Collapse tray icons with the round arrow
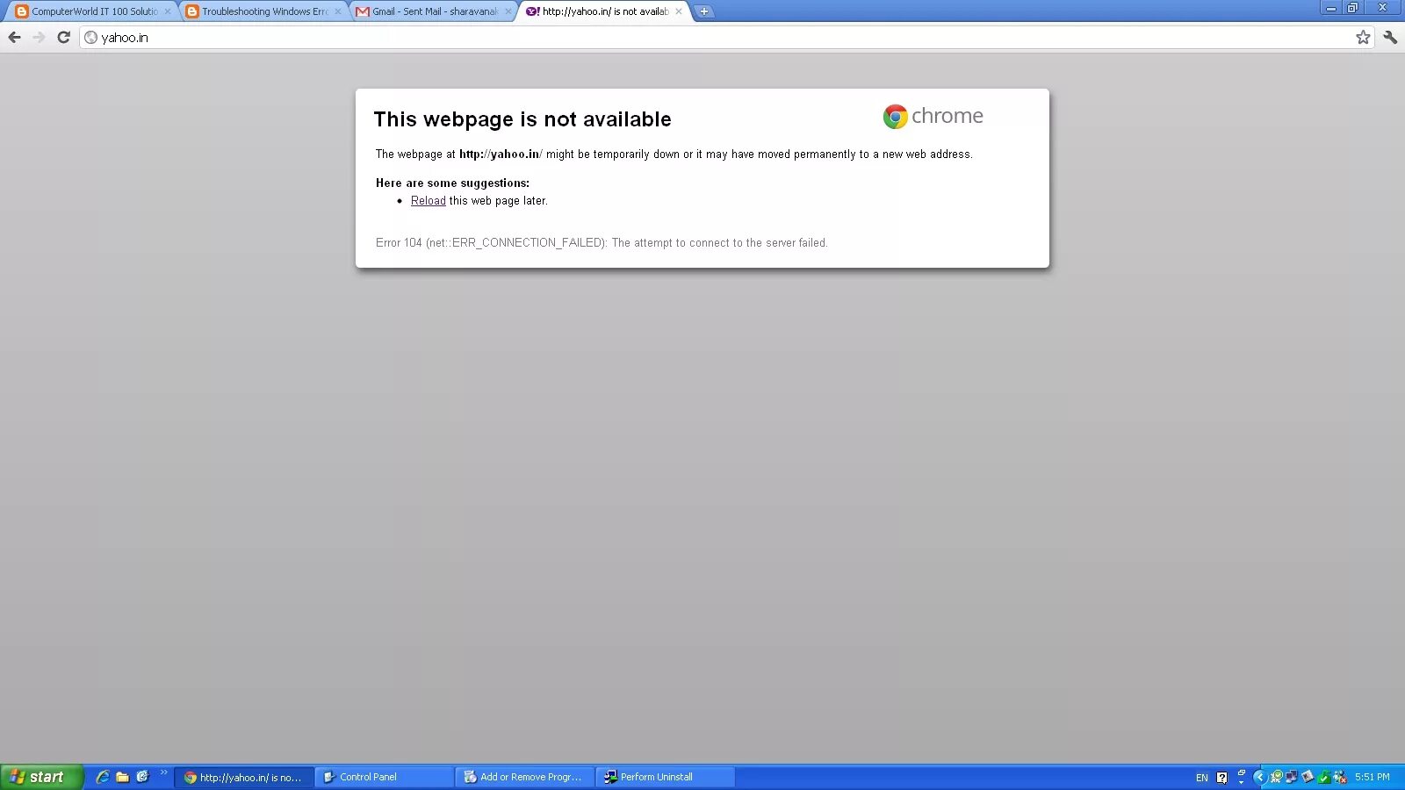 1260,777
